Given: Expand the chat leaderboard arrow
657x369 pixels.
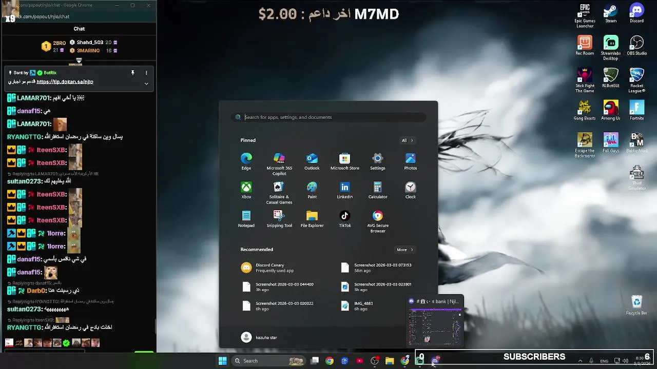Looking at the screenshot, I should point(79,60).
